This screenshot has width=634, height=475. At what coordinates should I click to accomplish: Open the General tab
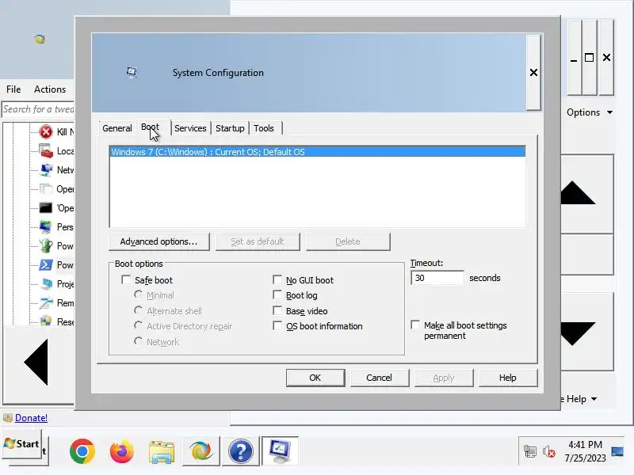pyautogui.click(x=116, y=128)
